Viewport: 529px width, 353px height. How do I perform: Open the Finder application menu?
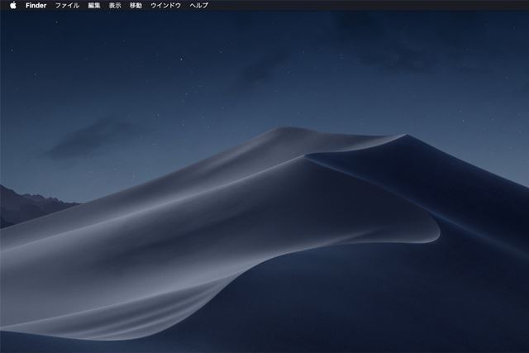[x=36, y=6]
